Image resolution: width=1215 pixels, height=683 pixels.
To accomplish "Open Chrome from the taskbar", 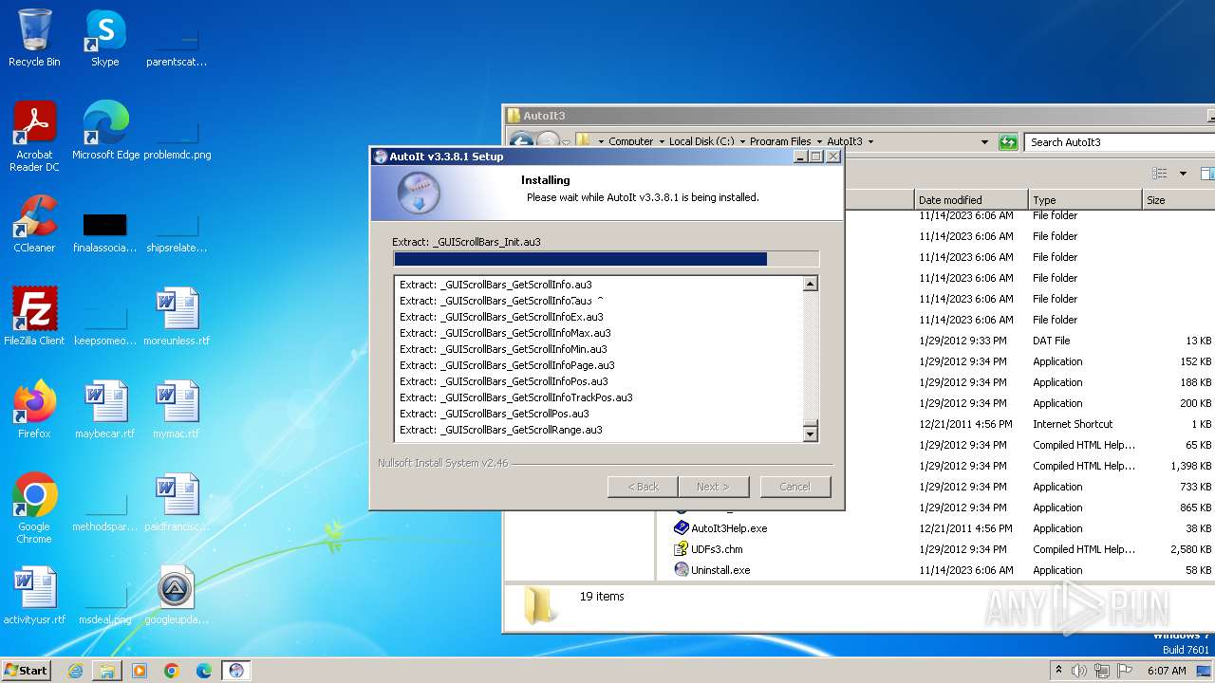I will [x=172, y=671].
